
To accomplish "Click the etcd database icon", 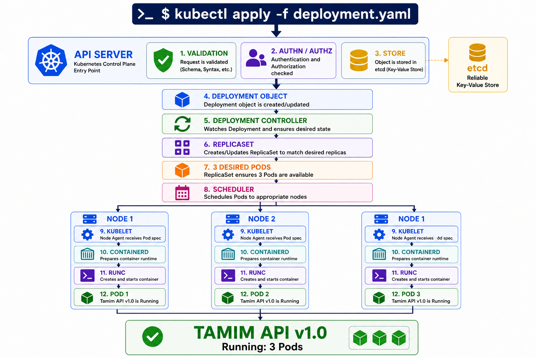I will tap(477, 53).
